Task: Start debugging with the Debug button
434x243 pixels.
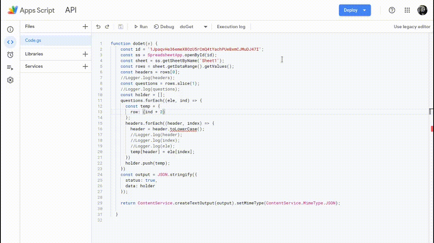Action: click(x=164, y=27)
